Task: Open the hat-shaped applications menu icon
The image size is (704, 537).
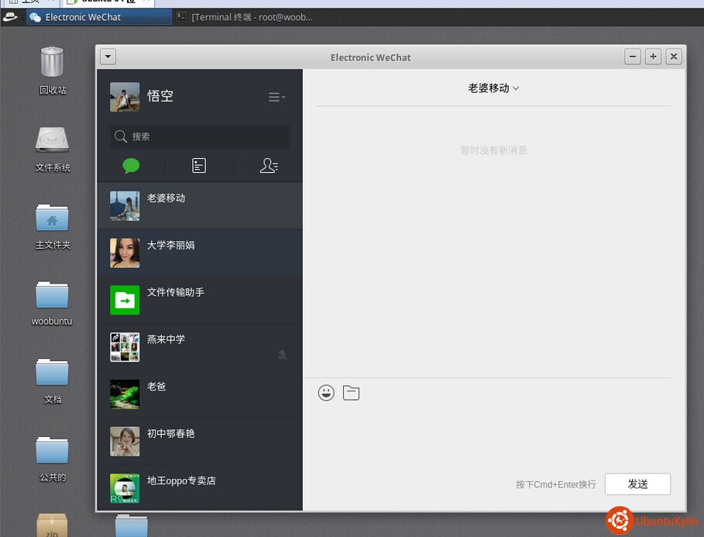Action: [10, 18]
